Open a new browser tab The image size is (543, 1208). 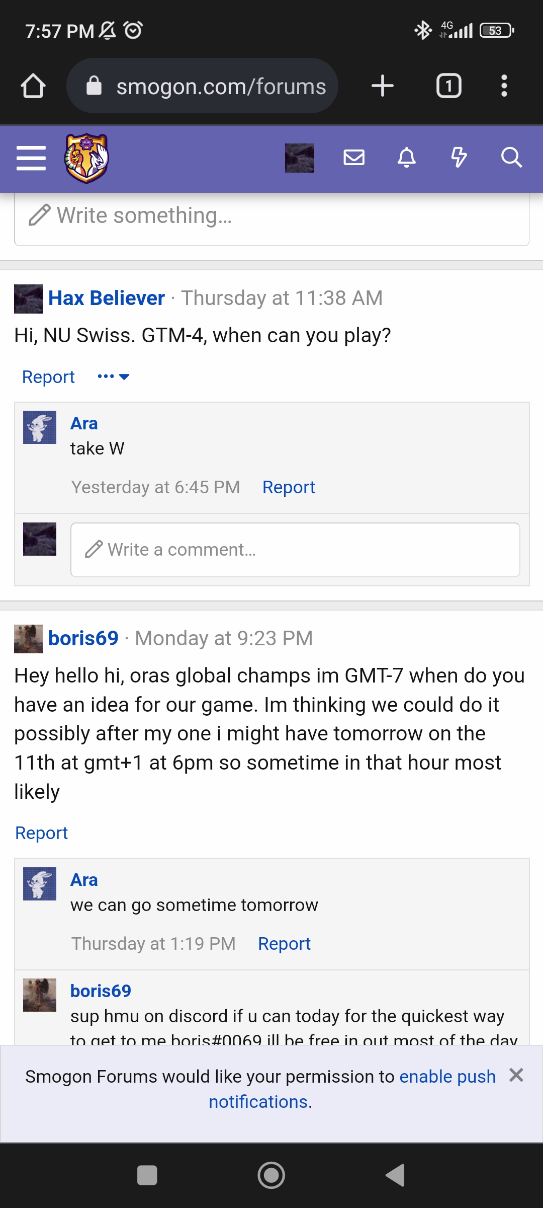pyautogui.click(x=383, y=86)
